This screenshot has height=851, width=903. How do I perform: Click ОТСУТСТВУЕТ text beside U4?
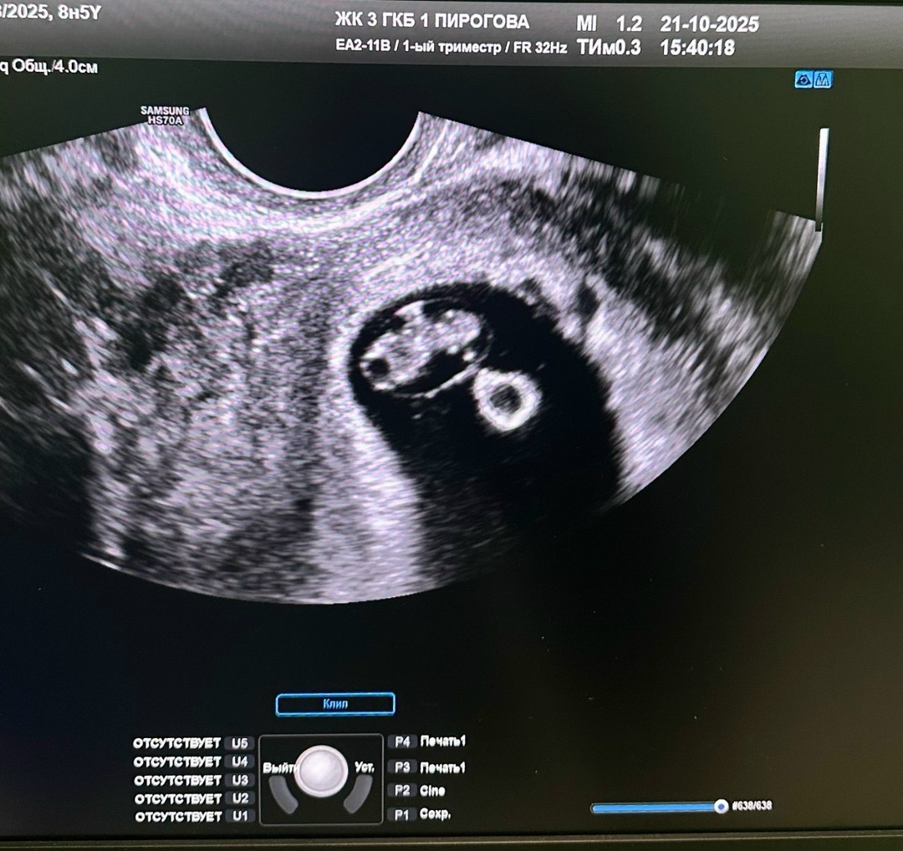point(177,762)
